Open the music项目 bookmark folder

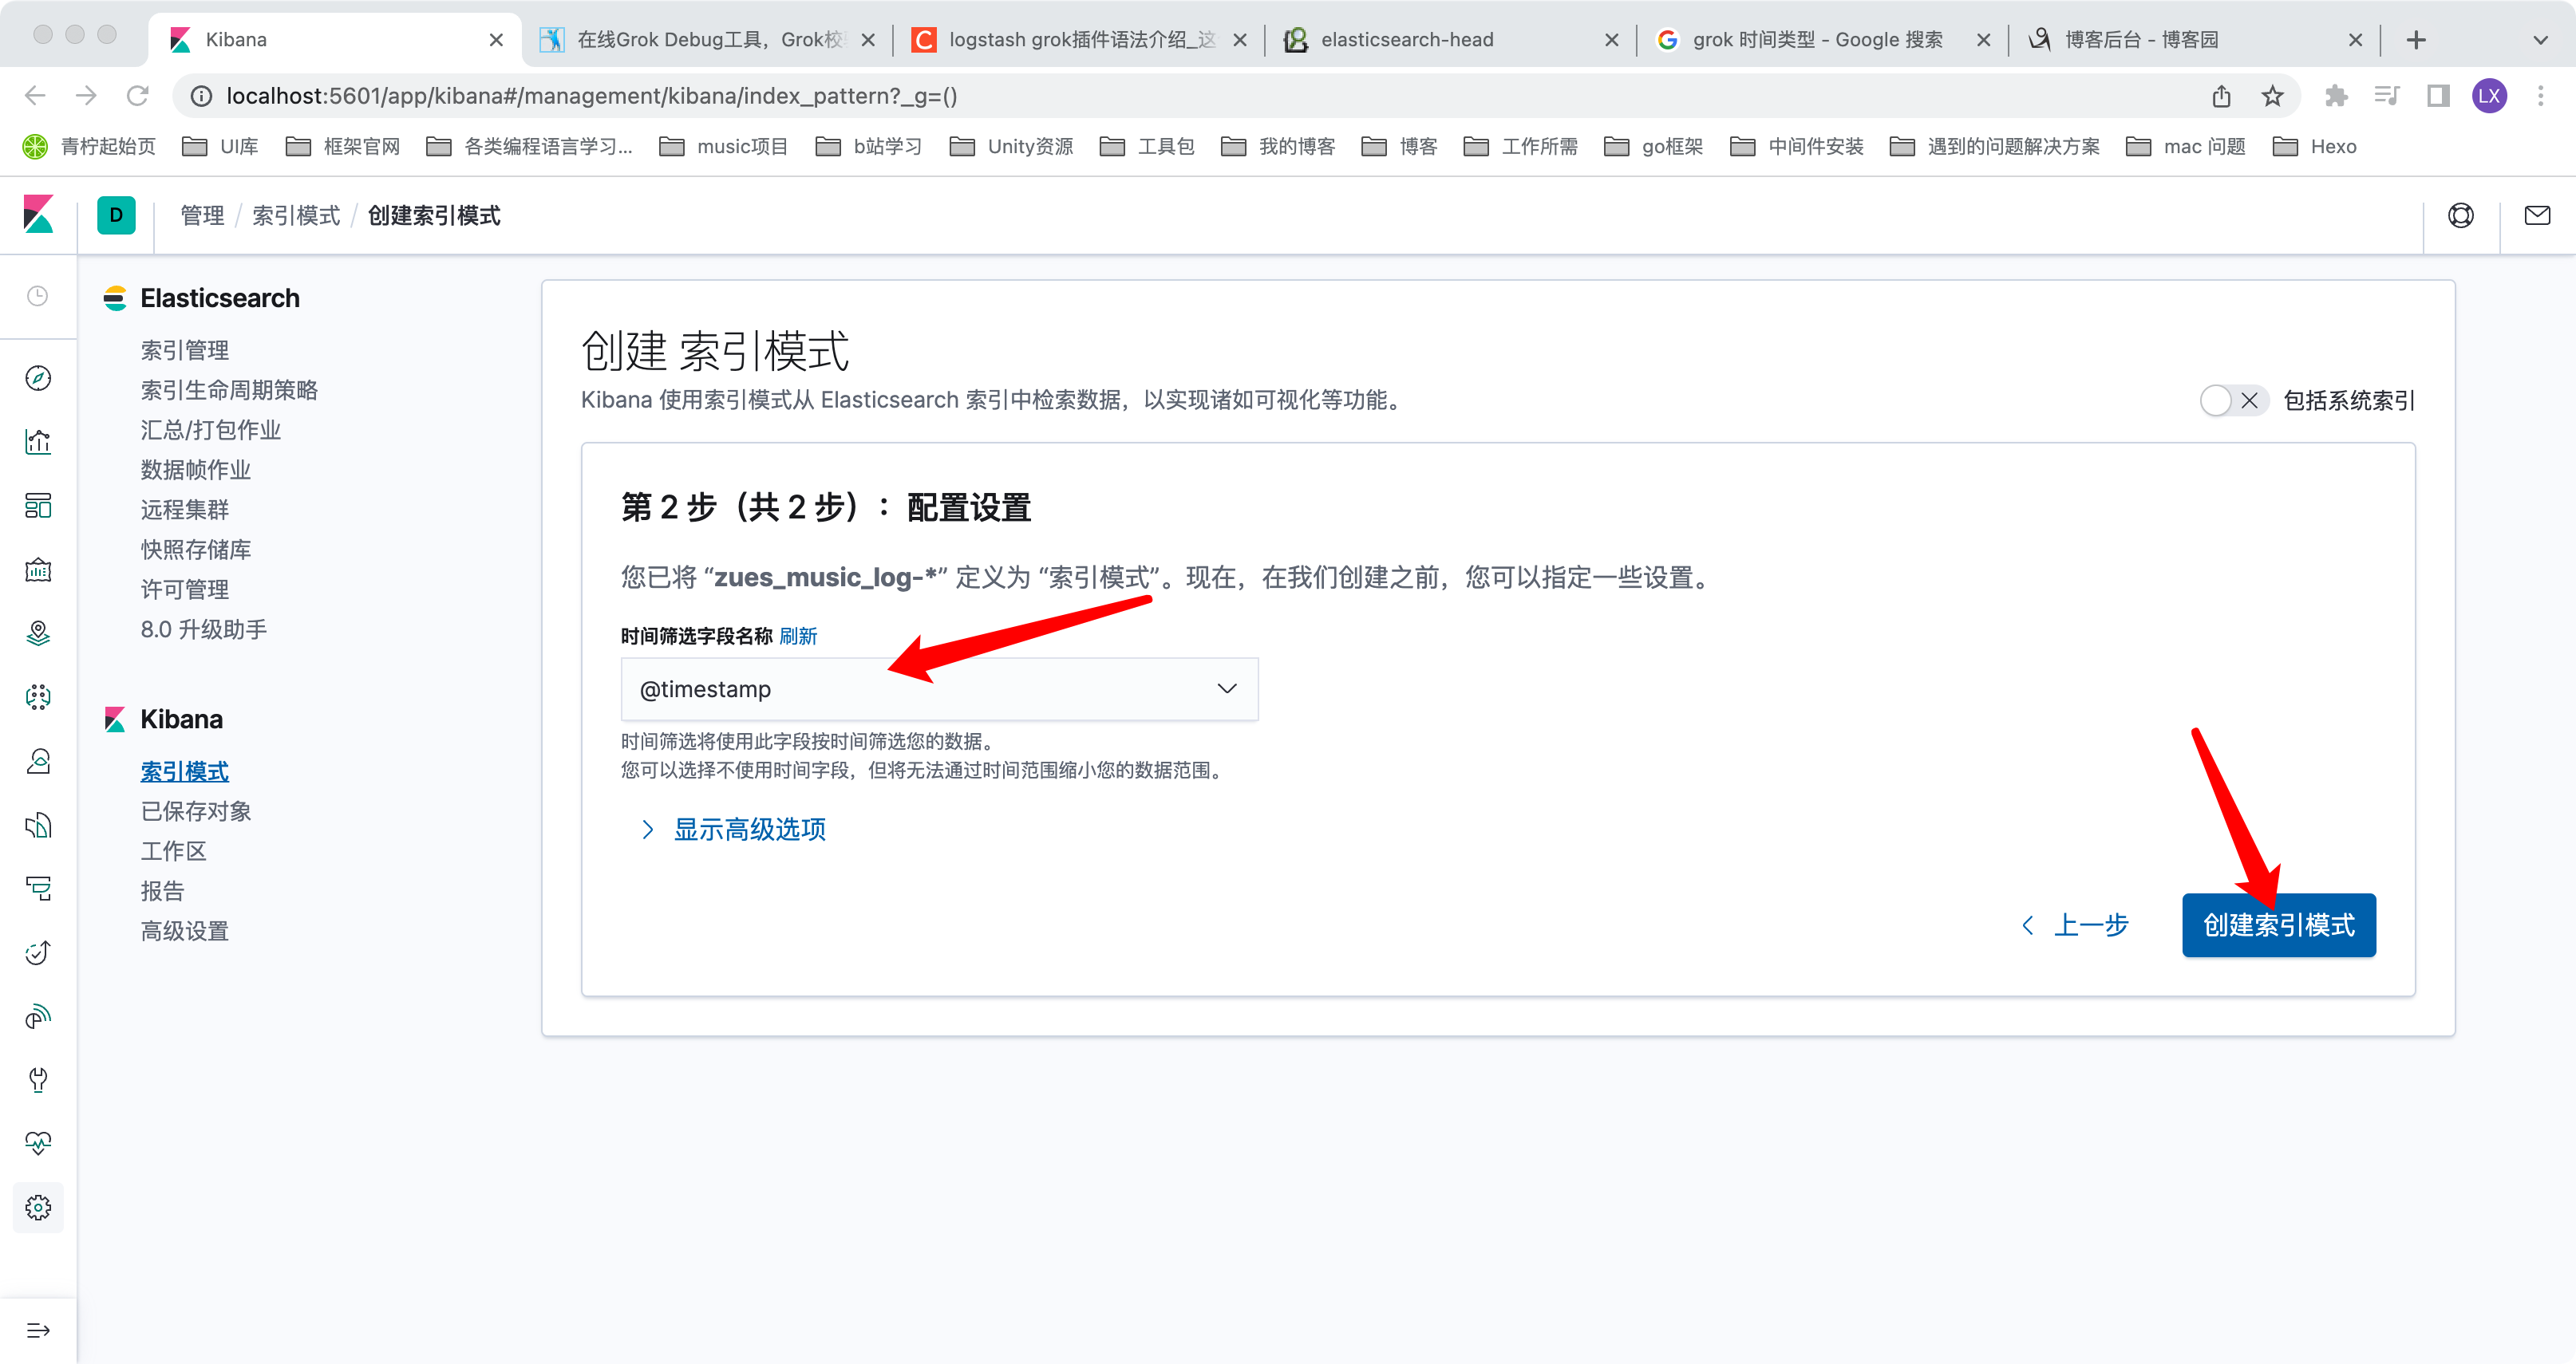tap(724, 147)
